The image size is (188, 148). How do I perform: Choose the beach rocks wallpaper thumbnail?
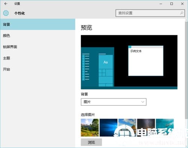127,127
